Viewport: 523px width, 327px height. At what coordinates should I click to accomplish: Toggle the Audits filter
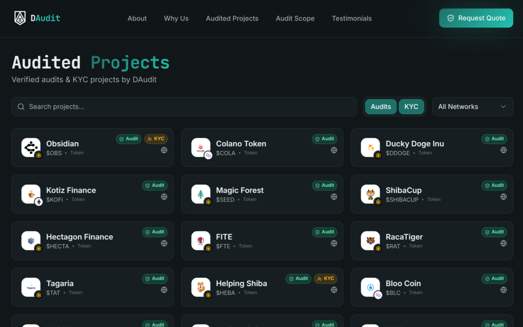click(381, 107)
